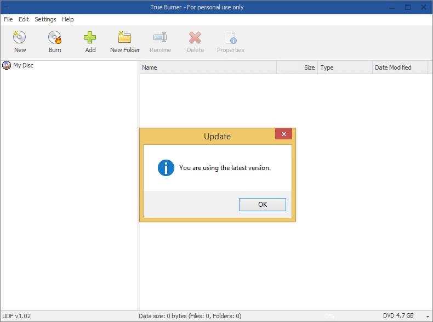This screenshot has width=433, height=322.
Task: Click the New disc icon
Action: (x=20, y=37)
